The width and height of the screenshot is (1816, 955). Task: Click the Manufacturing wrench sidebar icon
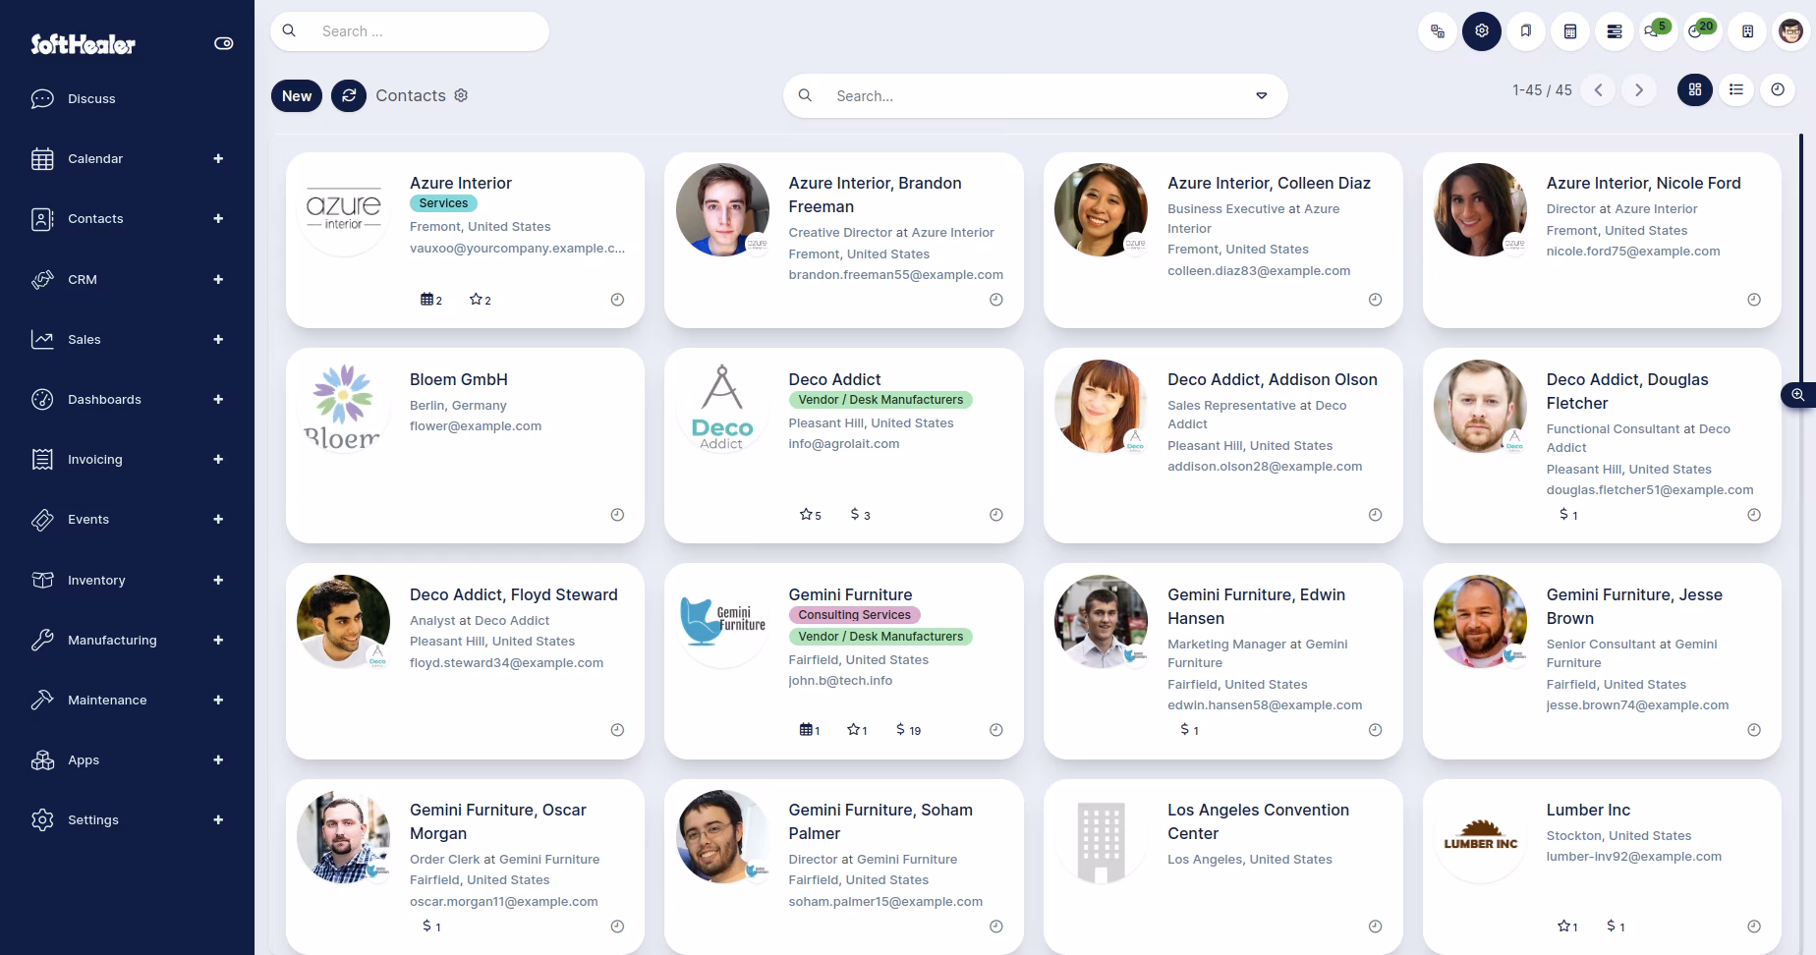[x=42, y=640]
